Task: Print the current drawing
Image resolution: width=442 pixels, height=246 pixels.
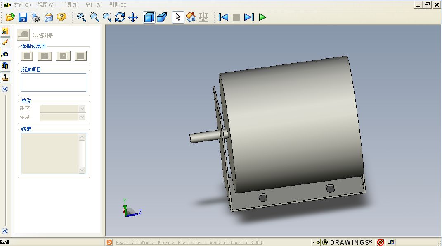Action: click(36, 17)
